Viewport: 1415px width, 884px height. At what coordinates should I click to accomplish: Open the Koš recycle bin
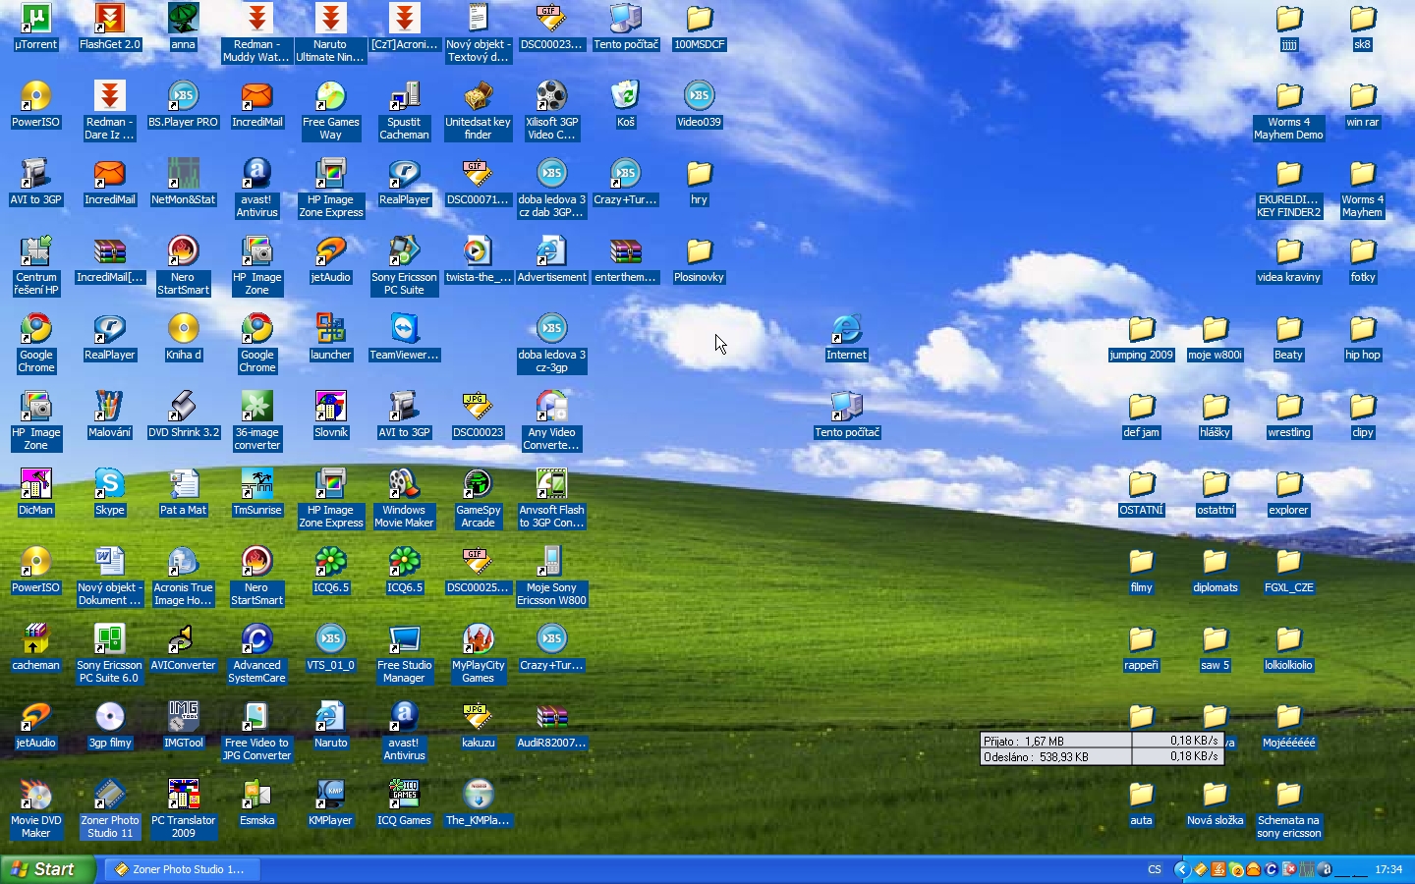coord(626,105)
